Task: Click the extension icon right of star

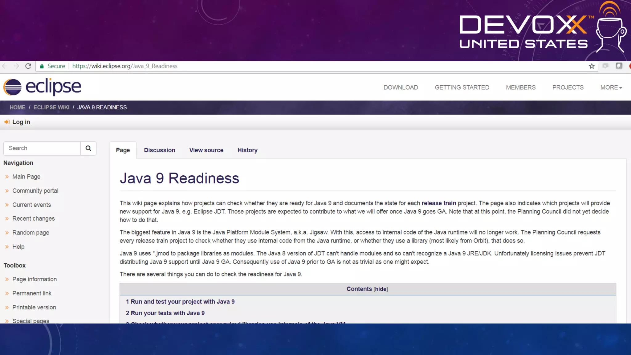Action: 605,66
